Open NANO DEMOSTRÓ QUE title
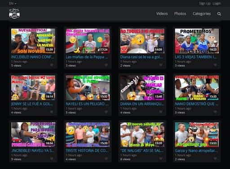Image resolution: width=230 pixels, height=169 pixels. tap(197, 104)
